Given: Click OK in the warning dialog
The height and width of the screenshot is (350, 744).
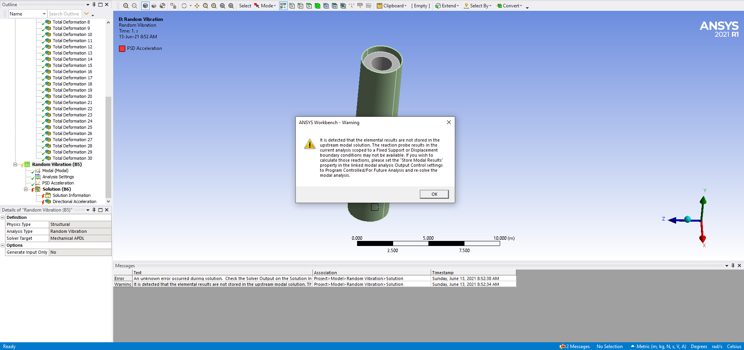Looking at the screenshot, I should [434, 194].
